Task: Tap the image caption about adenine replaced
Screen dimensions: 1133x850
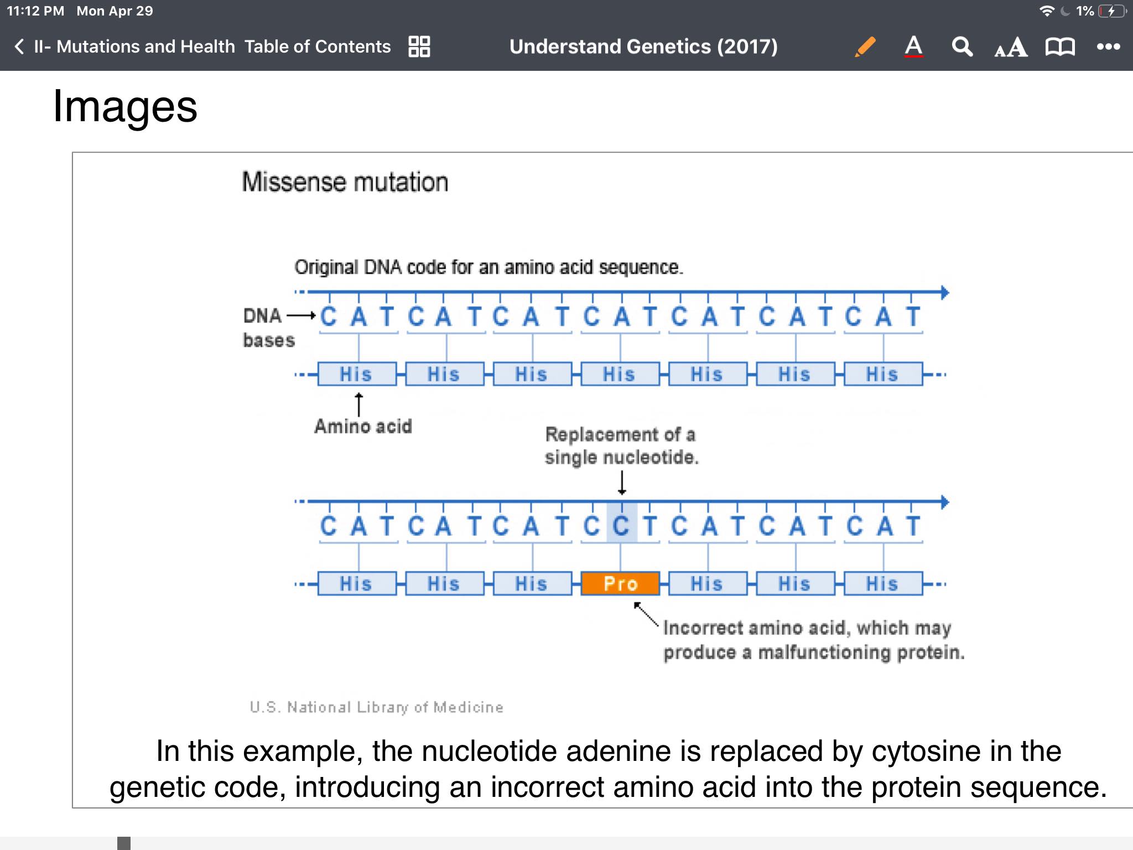Action: [x=609, y=769]
